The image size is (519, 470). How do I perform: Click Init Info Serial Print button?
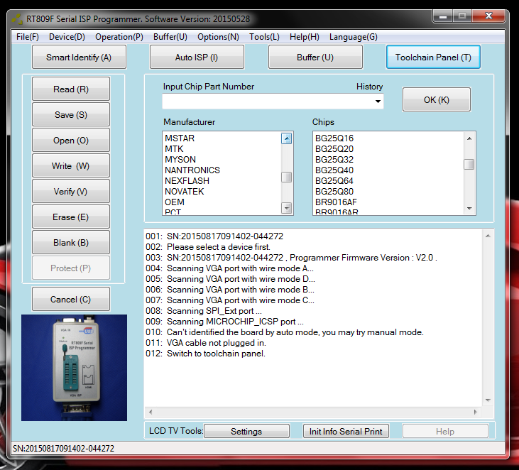point(346,431)
